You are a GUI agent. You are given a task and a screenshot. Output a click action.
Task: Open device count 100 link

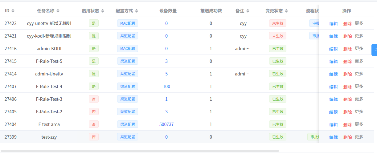(x=166, y=86)
